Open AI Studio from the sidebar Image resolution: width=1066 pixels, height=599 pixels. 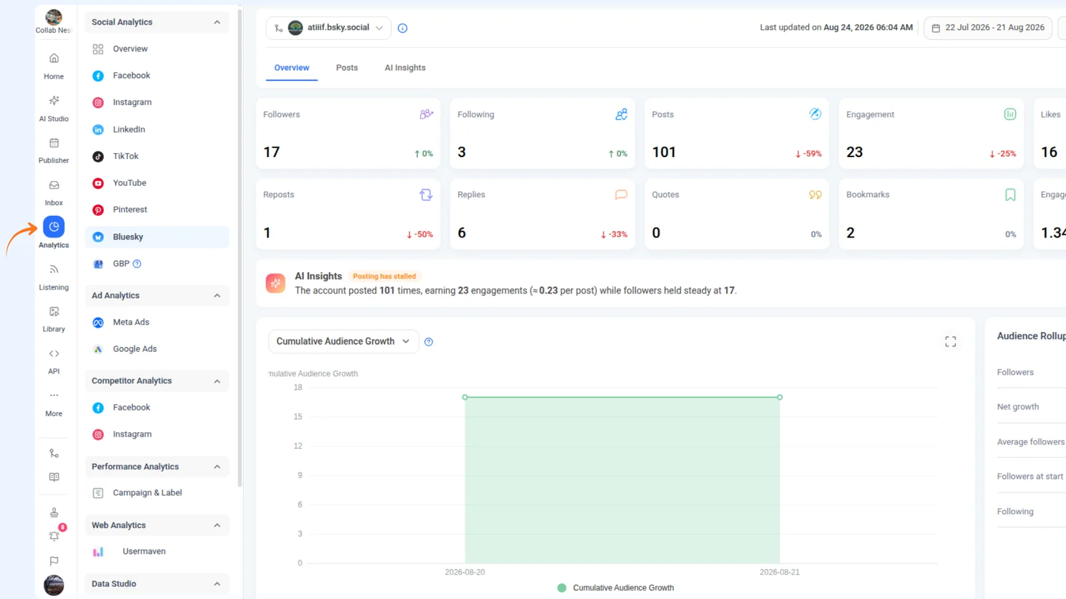tap(54, 108)
